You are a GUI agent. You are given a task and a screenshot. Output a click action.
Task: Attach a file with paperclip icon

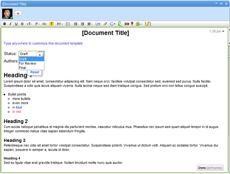coord(105,24)
